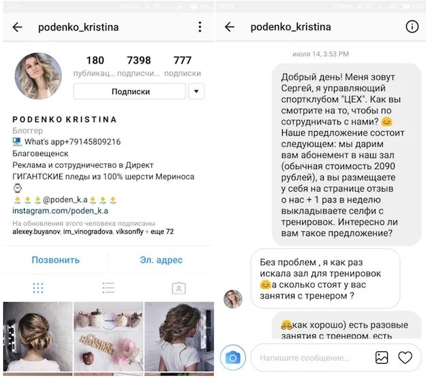The width and height of the screenshot is (426, 378).
Task: Tap the Позвонить call button
Action: pos(56,260)
